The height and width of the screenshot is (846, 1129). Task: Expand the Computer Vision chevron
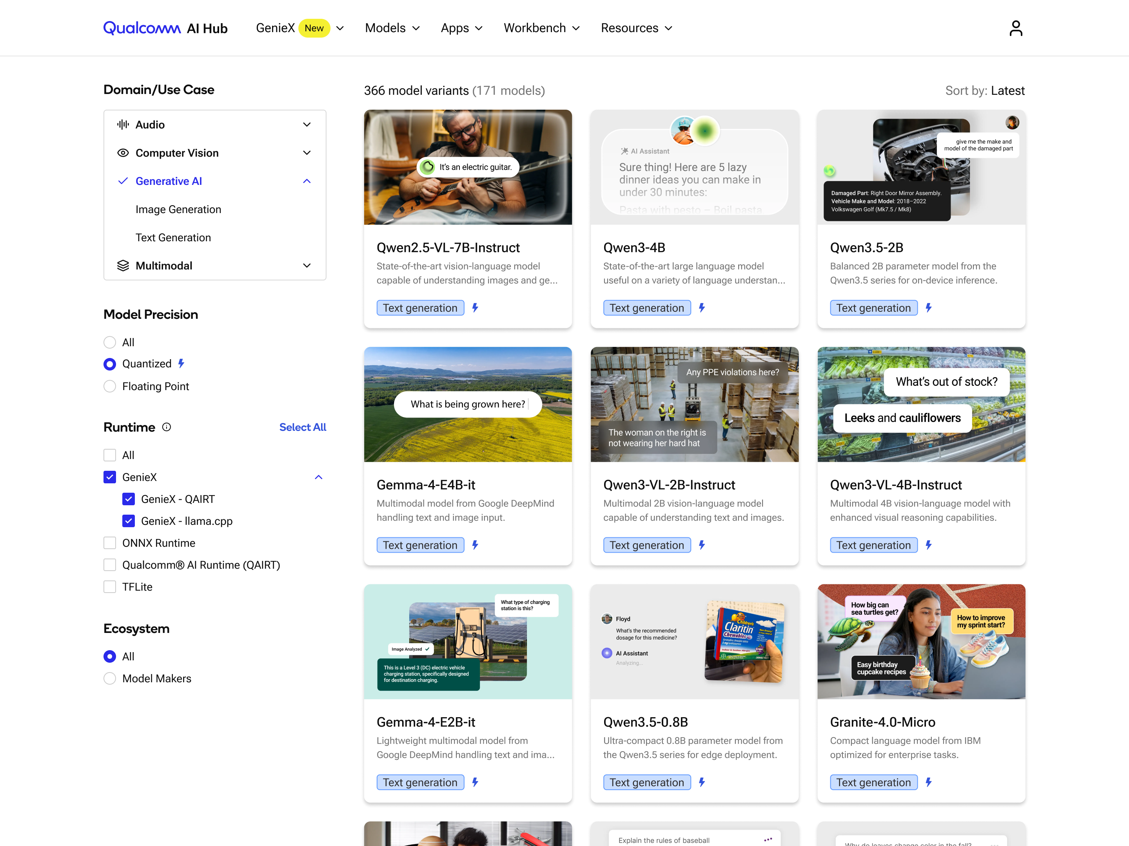click(307, 153)
